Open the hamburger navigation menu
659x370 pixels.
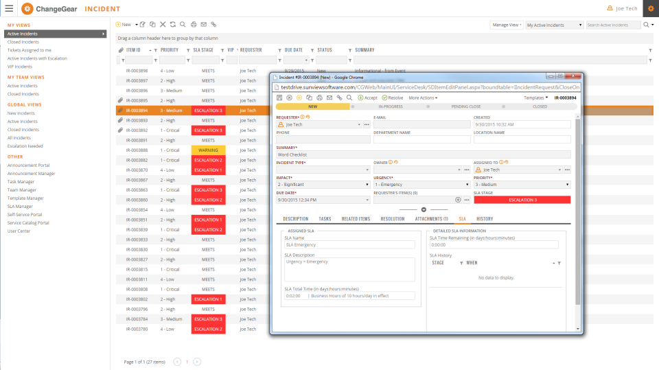(x=9, y=8)
